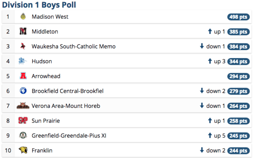255x158 pixels.
Task: Click the Waukesha South cardinal logo
Action: click(x=23, y=46)
